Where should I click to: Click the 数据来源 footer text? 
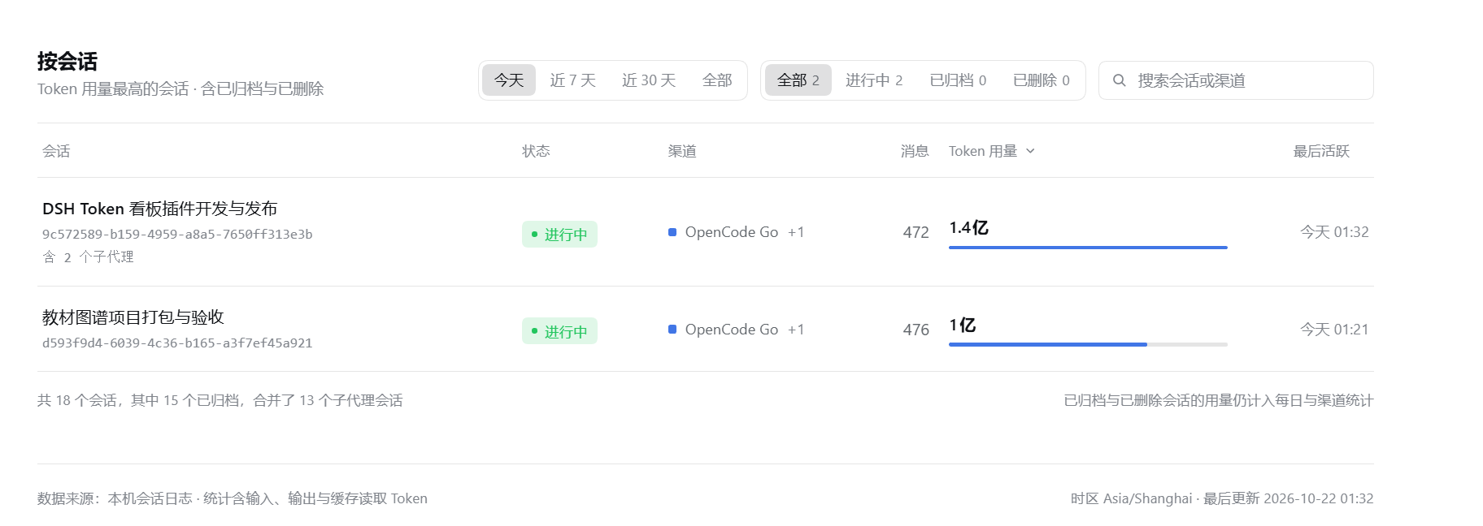233,498
